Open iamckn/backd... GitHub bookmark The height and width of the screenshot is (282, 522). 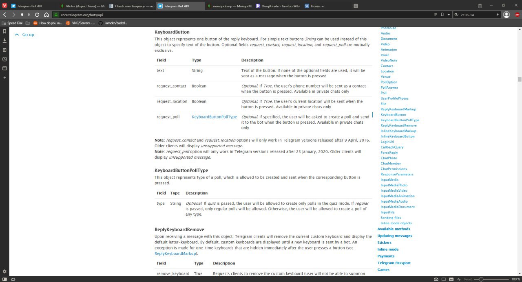pos(113,23)
